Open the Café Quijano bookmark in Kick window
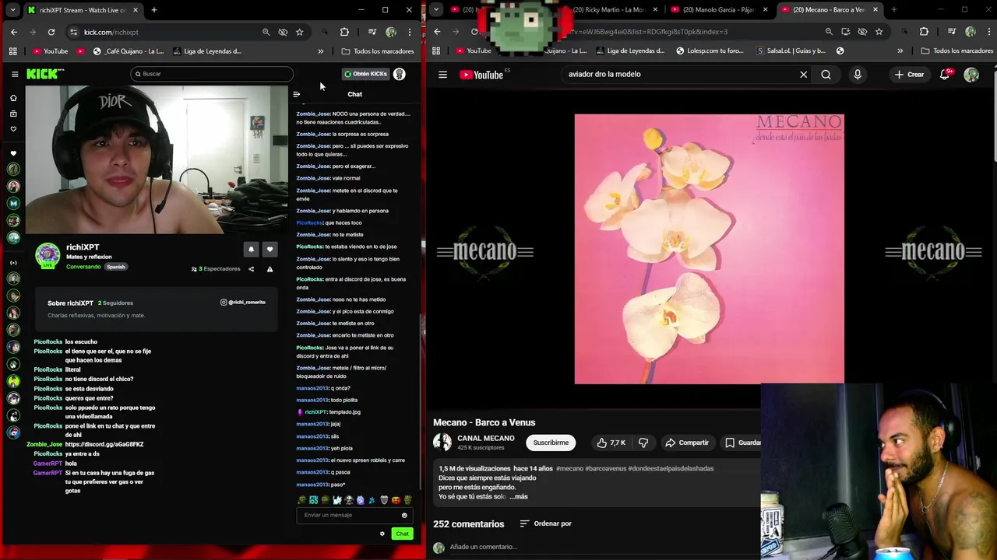The width and height of the screenshot is (997, 560). pos(129,51)
